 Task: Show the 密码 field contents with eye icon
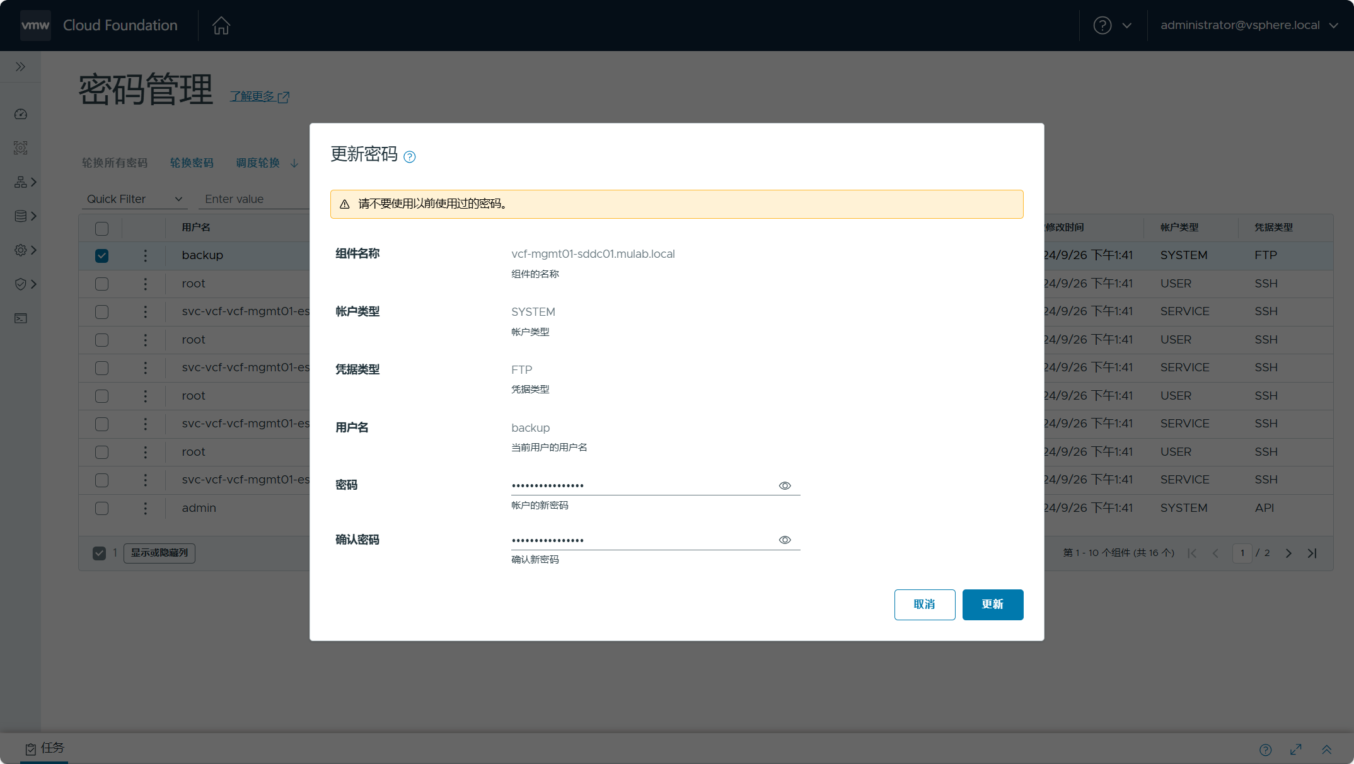[785, 485]
